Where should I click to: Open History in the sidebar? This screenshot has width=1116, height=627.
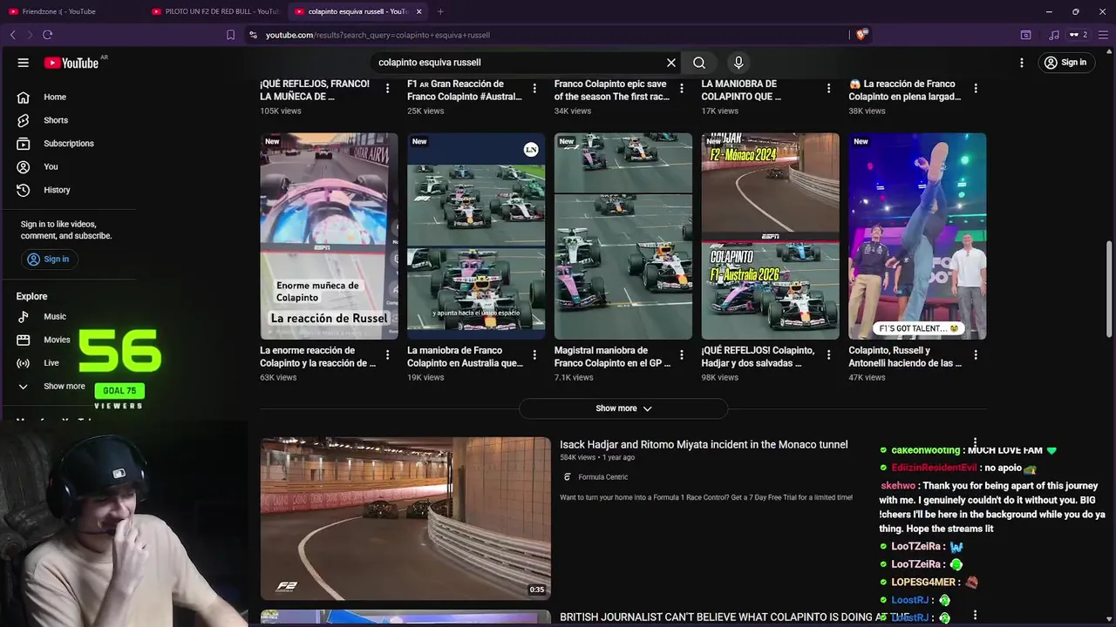57,190
